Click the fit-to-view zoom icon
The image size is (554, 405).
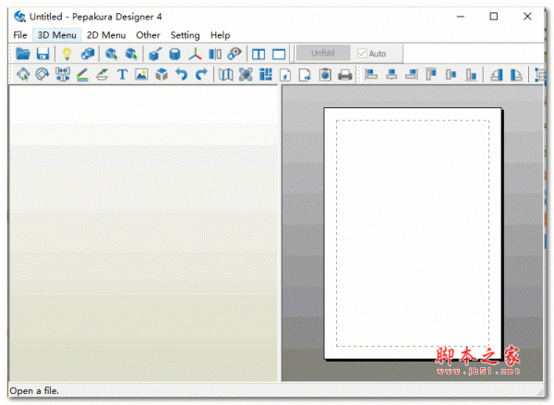coord(246,74)
